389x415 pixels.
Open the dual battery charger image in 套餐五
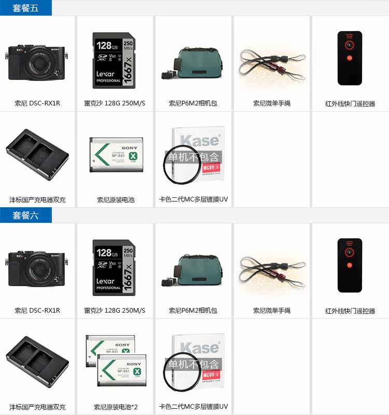tap(37, 155)
